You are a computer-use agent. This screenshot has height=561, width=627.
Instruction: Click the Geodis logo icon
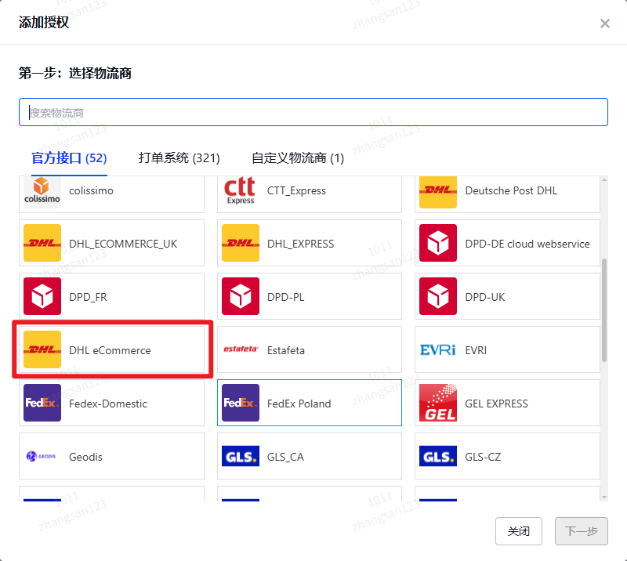point(42,456)
